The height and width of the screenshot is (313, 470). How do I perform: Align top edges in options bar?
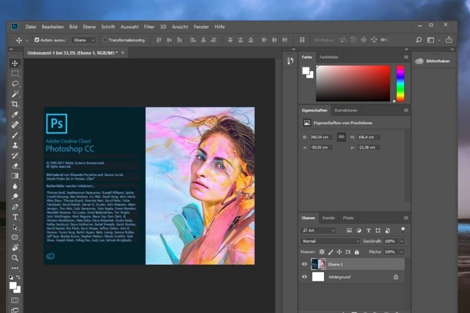[159, 40]
